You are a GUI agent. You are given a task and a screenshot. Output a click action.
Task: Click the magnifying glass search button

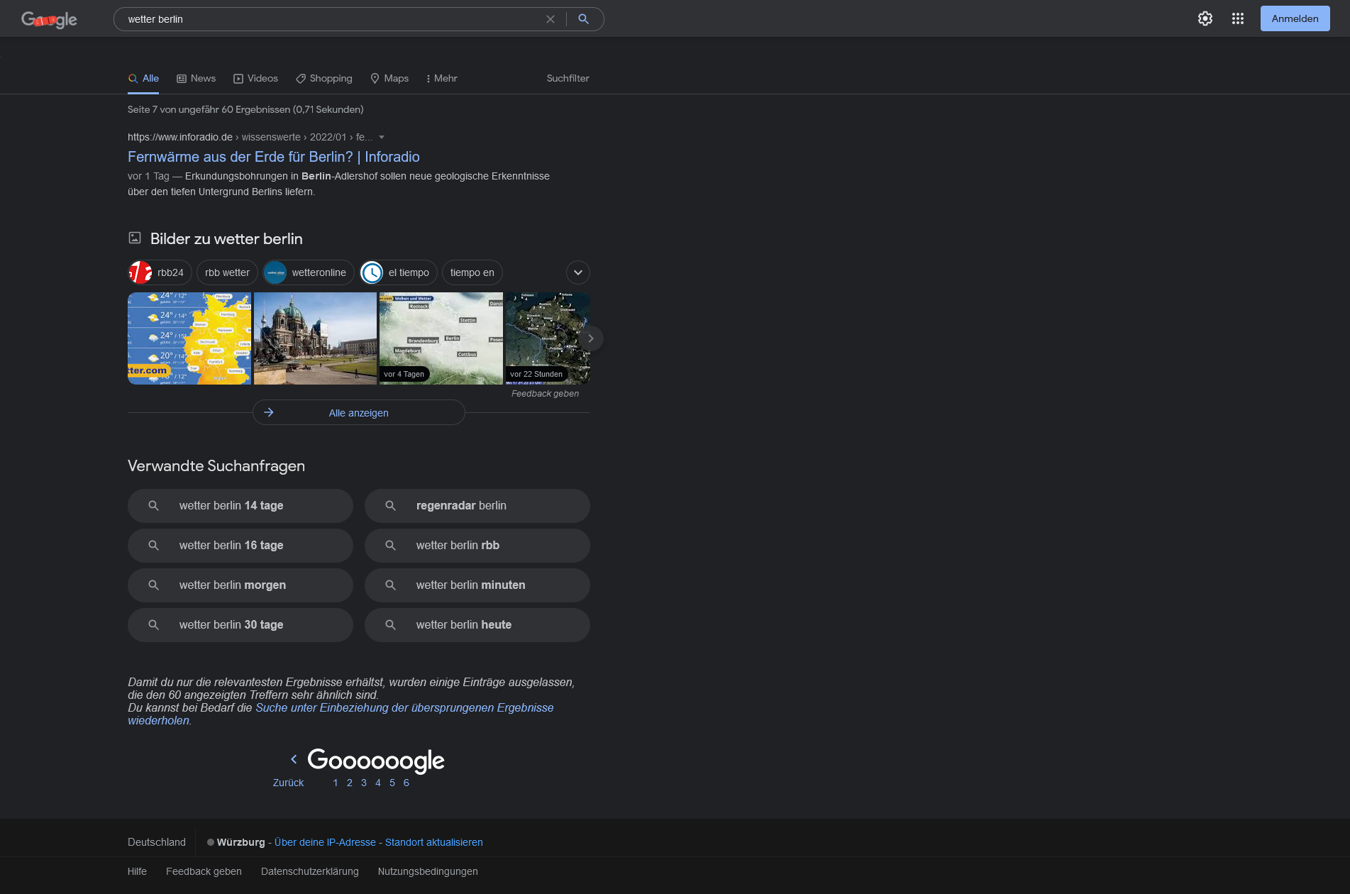pyautogui.click(x=583, y=19)
